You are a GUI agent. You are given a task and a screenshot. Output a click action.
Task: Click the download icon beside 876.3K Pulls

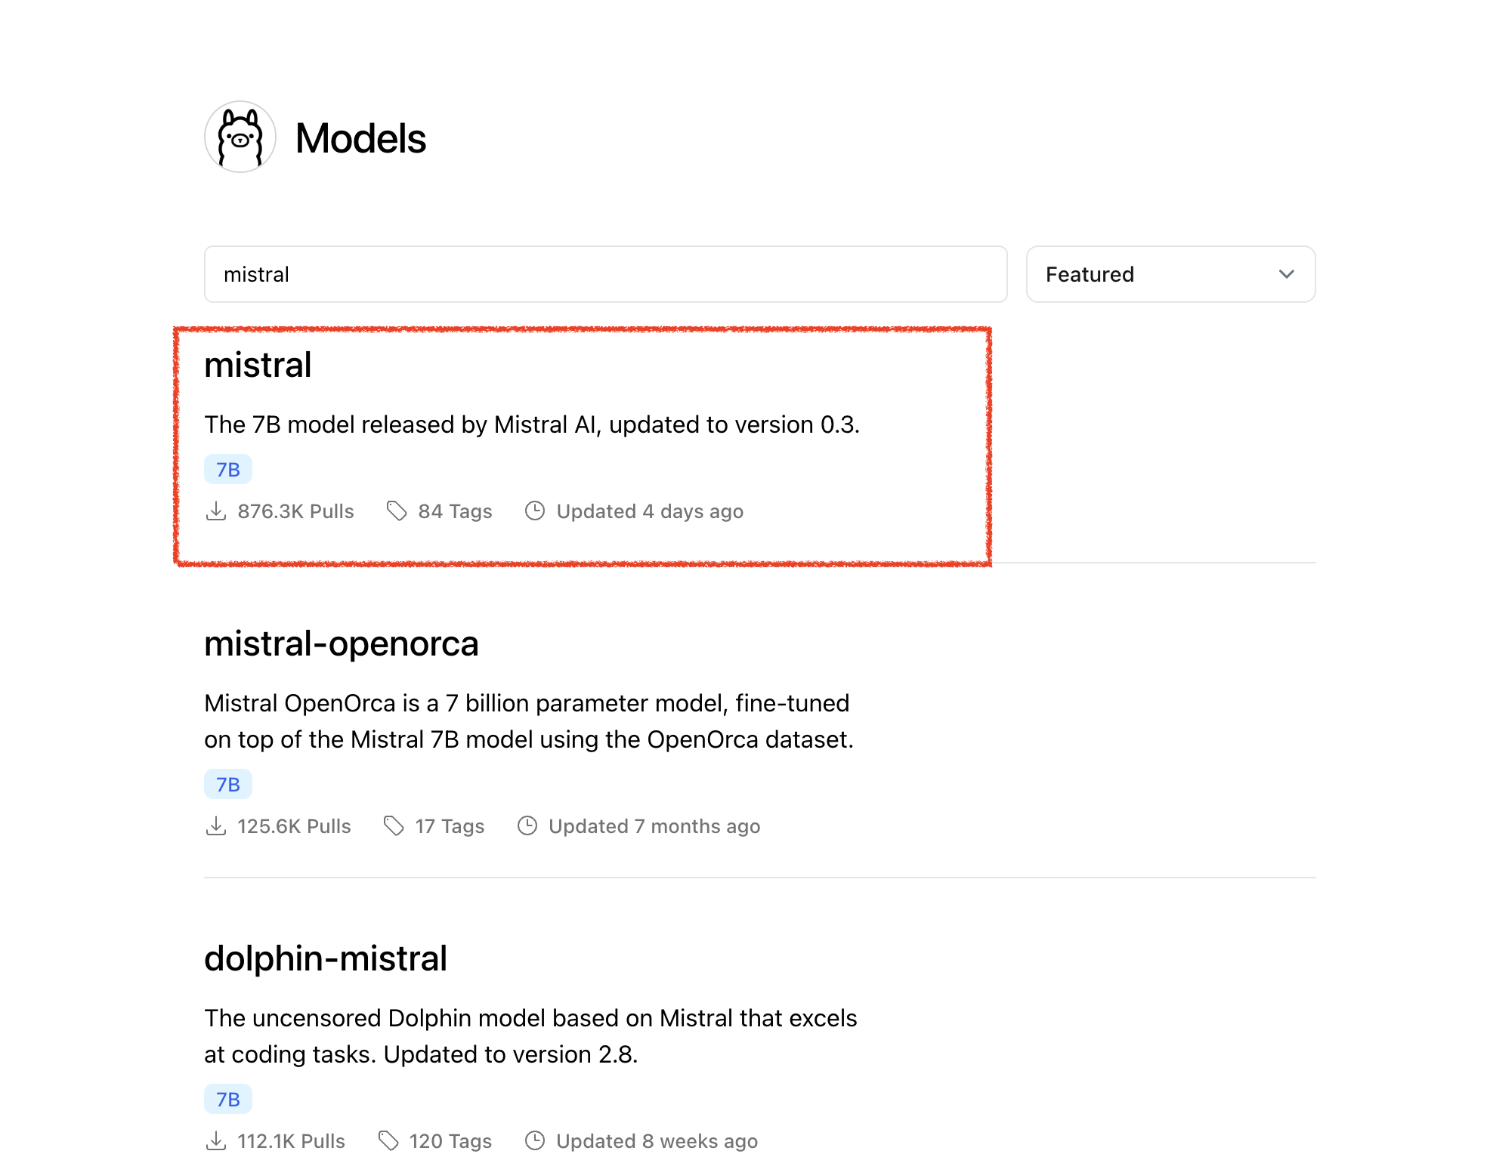pyautogui.click(x=216, y=511)
